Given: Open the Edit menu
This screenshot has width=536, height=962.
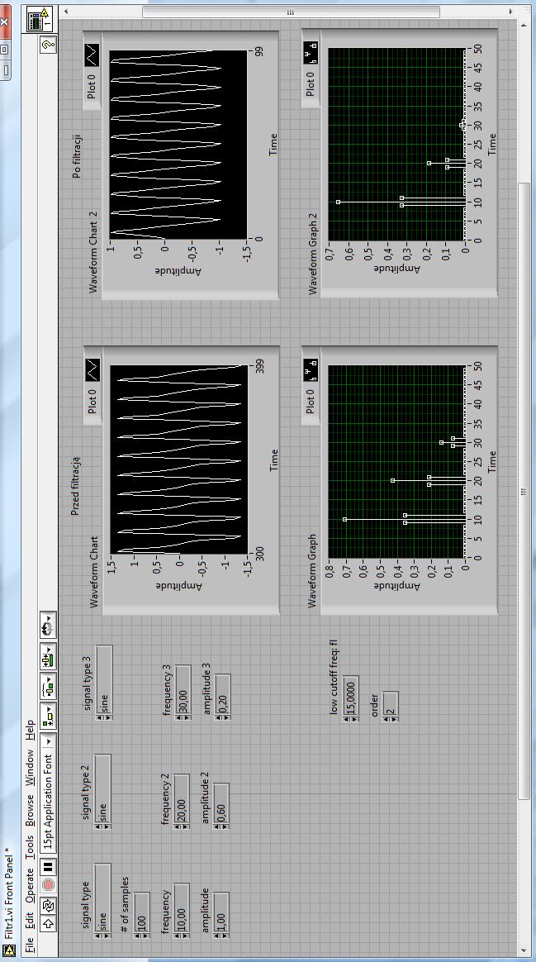Looking at the screenshot, I should (30, 921).
